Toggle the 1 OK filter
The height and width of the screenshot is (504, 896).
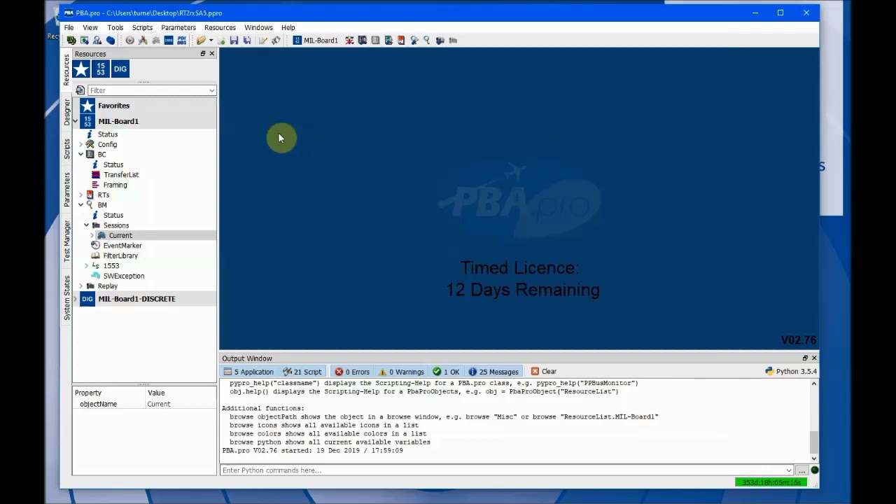446,372
